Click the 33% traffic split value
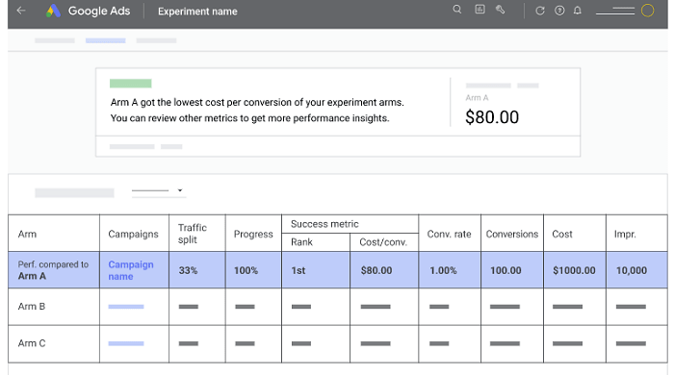 pos(188,271)
